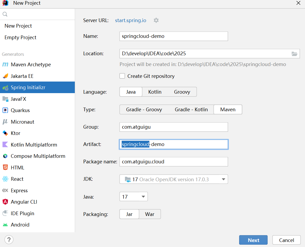
Task: Choose HTML generator entry
Action: click(37, 167)
